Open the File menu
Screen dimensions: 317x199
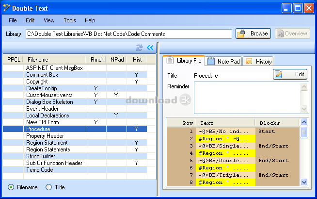(13, 20)
